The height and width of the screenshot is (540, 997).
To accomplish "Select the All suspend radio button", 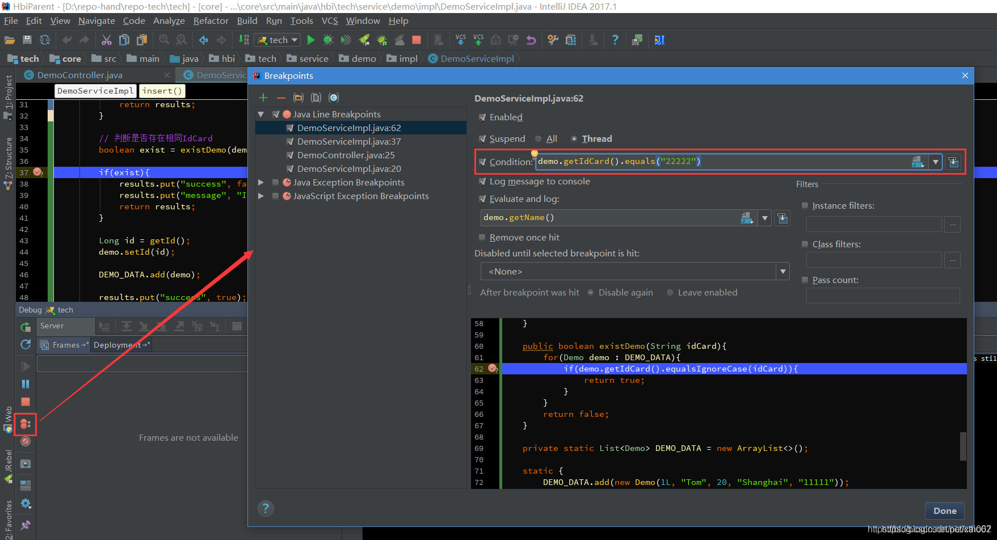I will pos(539,139).
